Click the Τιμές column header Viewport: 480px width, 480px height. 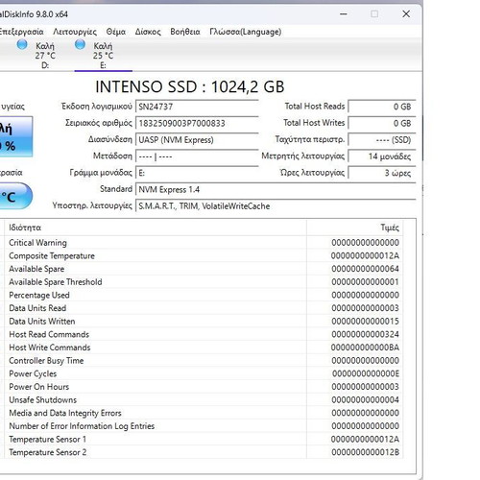355,228
